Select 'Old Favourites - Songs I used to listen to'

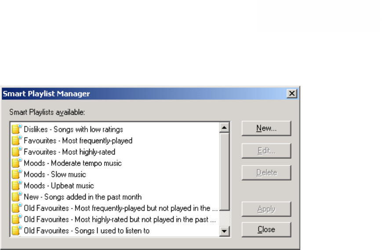[87, 230]
